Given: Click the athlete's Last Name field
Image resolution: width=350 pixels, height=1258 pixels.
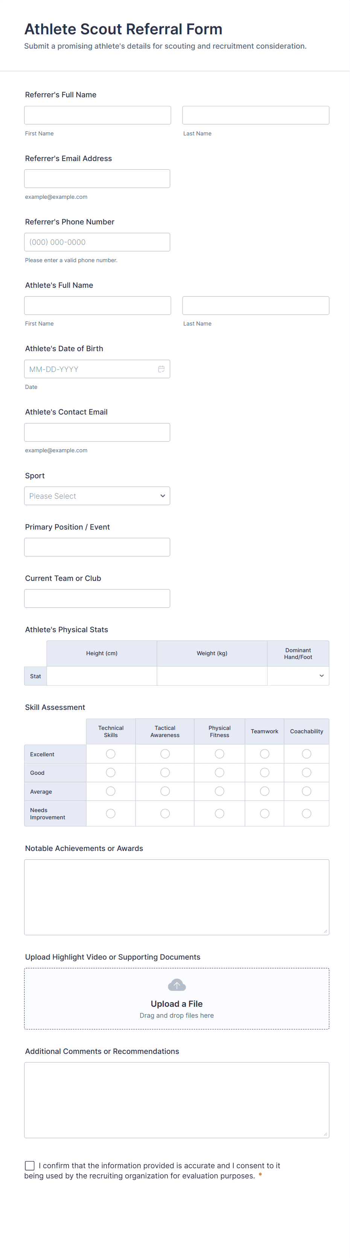Looking at the screenshot, I should tap(256, 306).
